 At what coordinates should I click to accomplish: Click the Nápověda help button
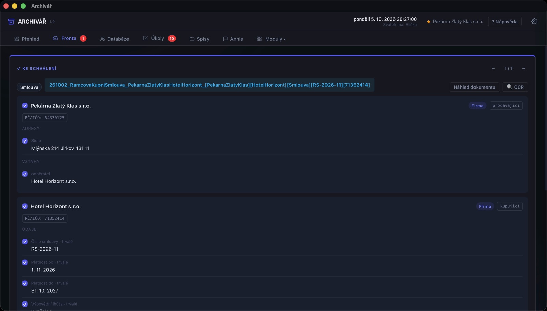(x=505, y=22)
